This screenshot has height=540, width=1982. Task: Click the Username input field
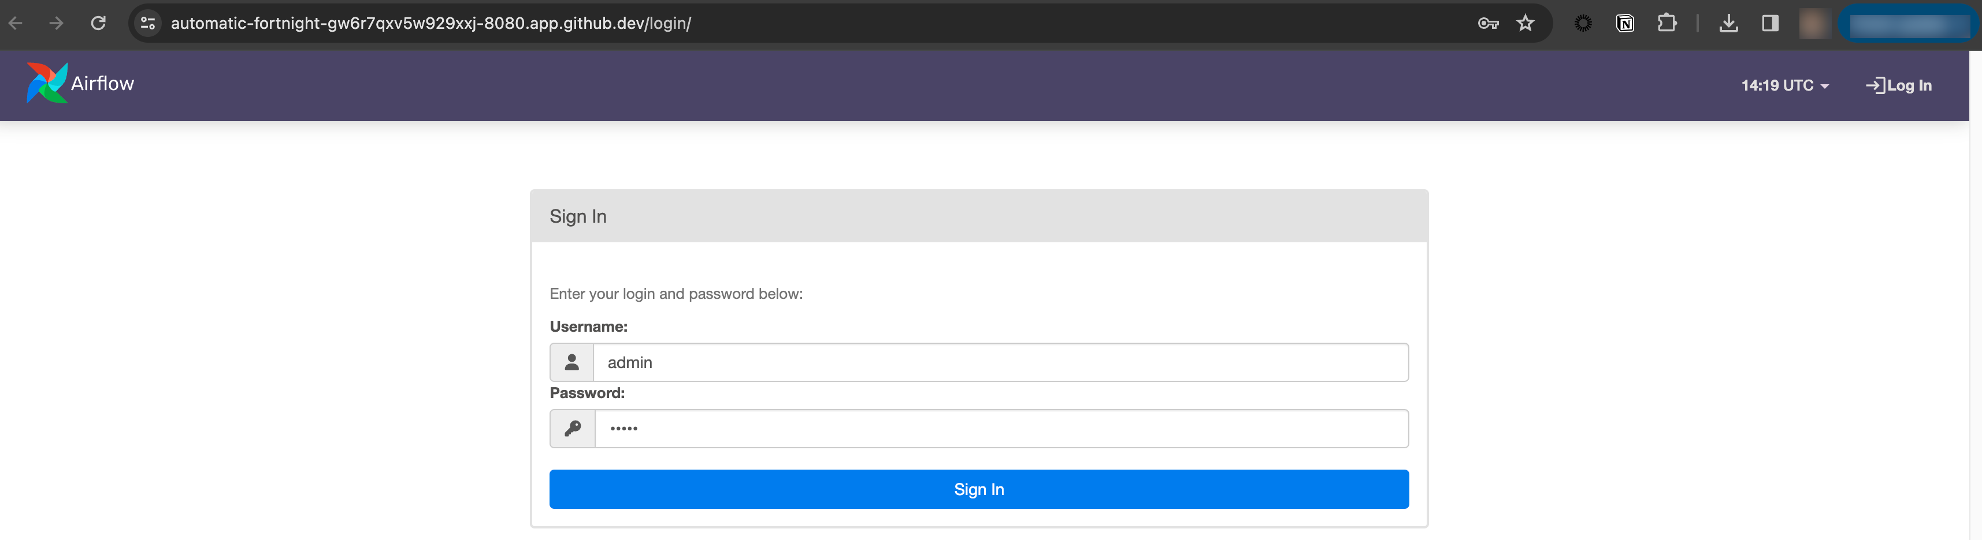click(1000, 362)
